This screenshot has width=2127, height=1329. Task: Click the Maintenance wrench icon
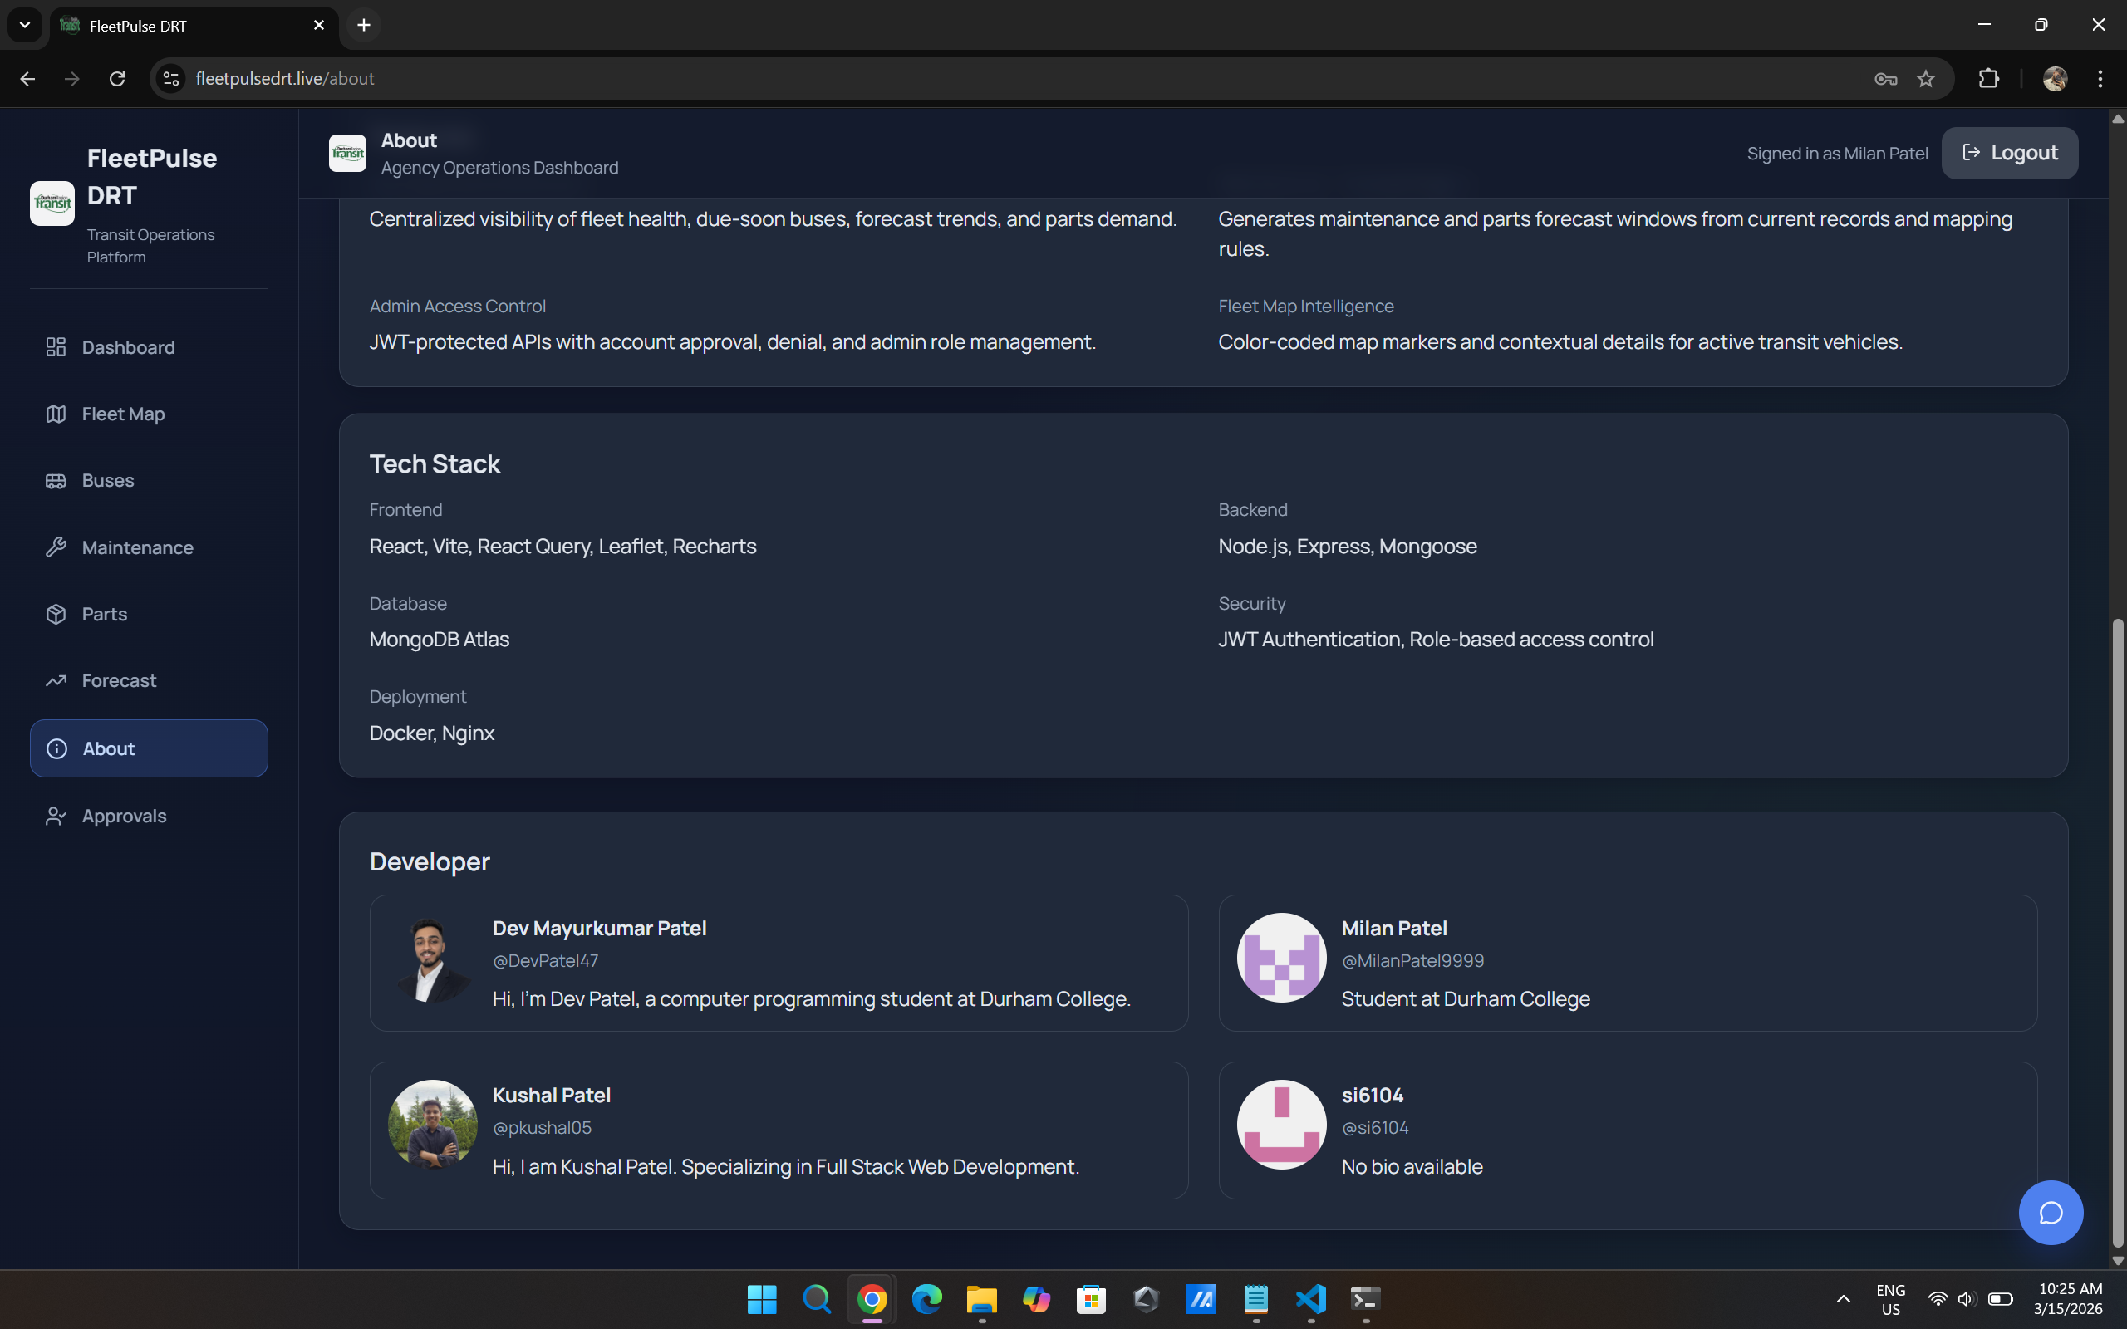click(x=56, y=547)
